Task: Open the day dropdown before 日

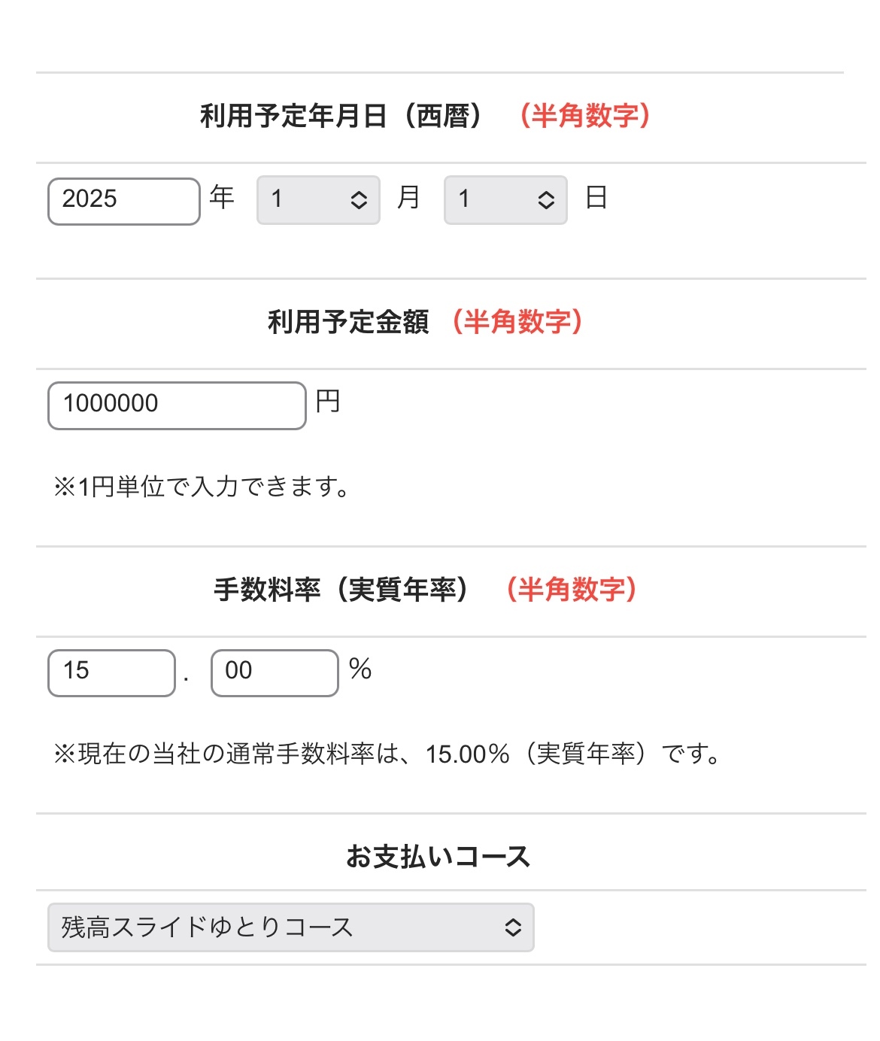Action: [505, 200]
